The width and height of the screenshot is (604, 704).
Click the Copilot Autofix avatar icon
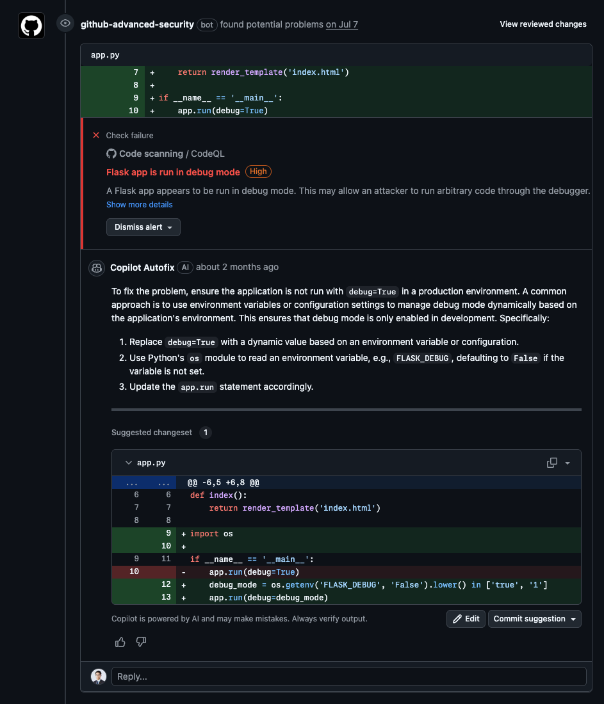tap(97, 268)
